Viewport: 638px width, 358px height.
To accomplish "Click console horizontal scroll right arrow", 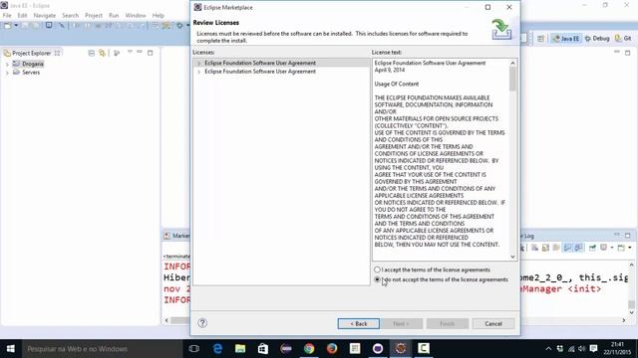I will tap(624, 320).
